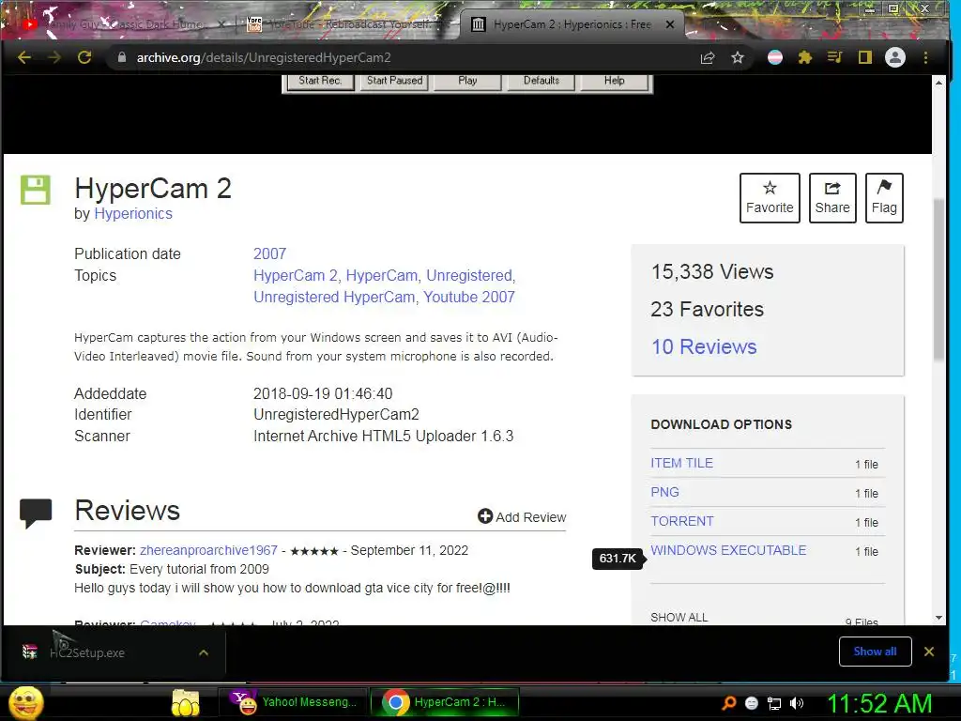
Task: Click the Defaults button
Action: coord(542,81)
